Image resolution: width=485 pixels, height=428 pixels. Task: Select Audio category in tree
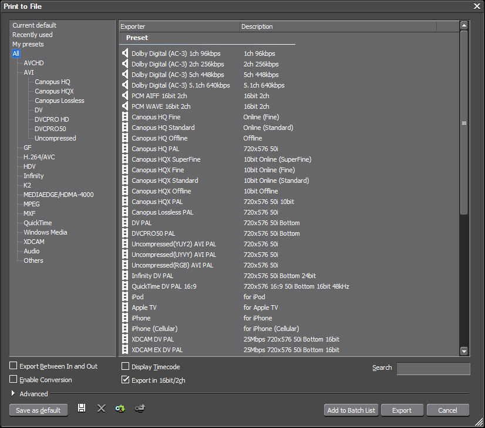pos(32,251)
